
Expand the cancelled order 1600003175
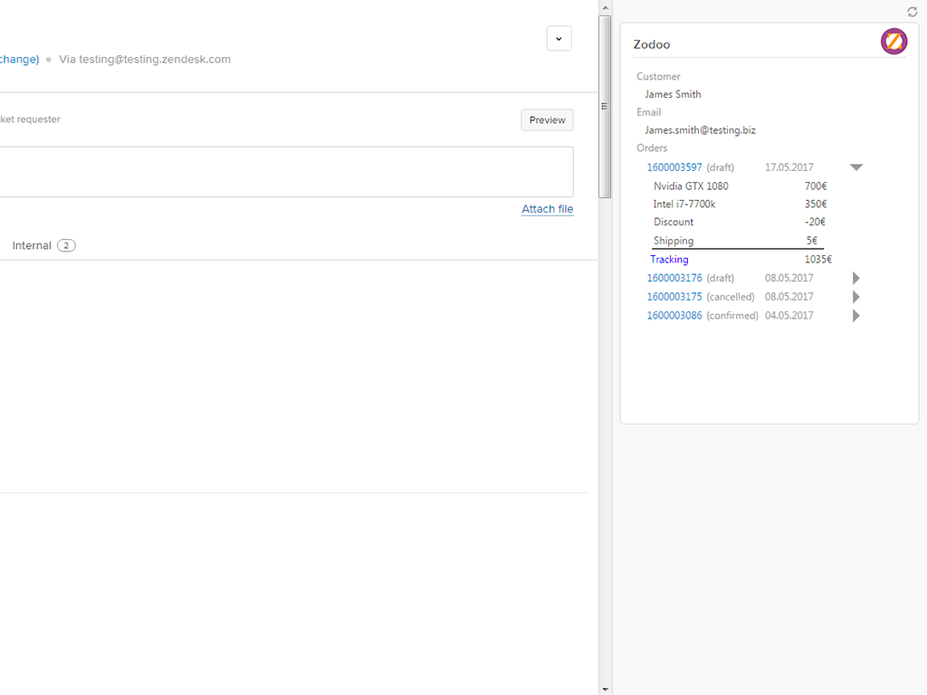[856, 297]
